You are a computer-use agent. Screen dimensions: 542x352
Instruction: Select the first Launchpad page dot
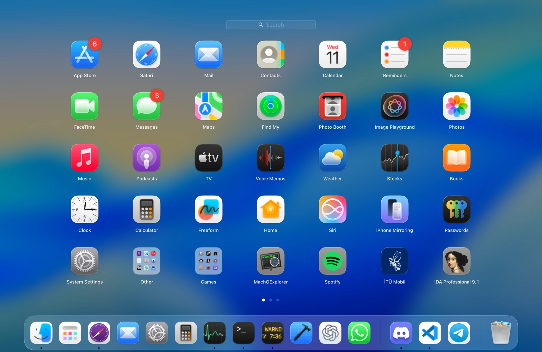263,300
